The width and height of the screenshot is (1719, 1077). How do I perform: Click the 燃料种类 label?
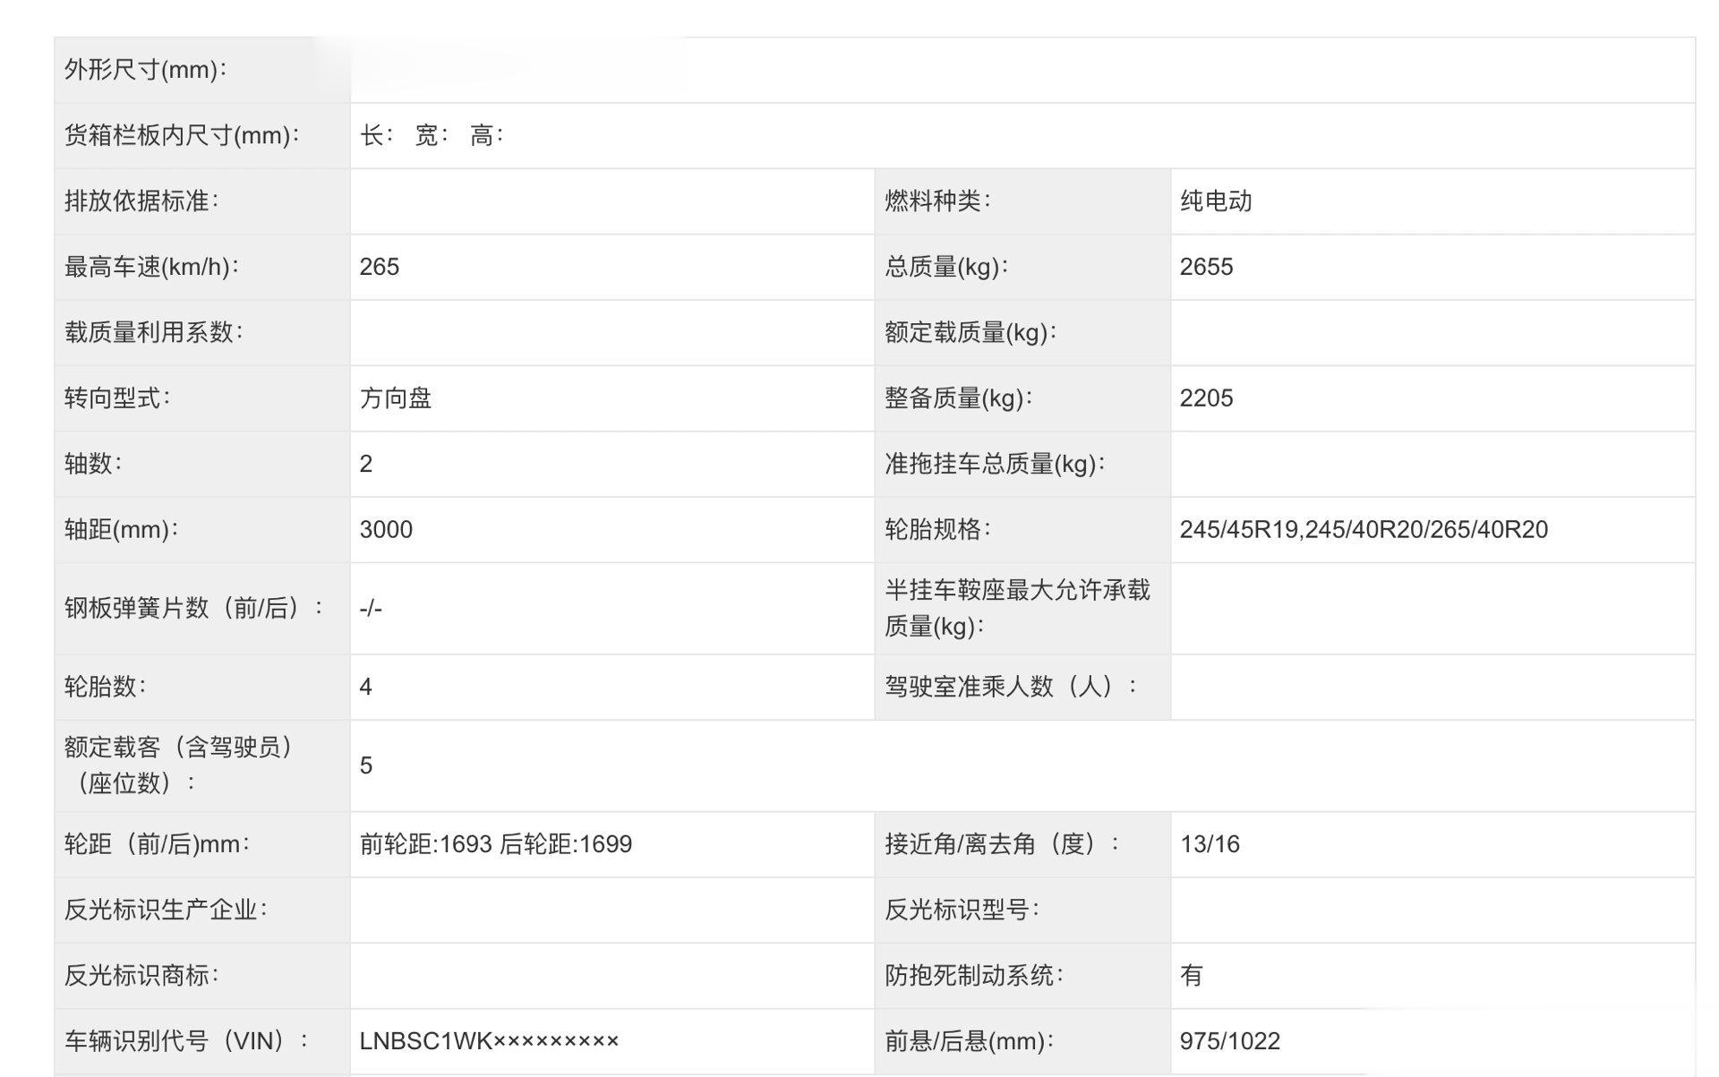937,201
